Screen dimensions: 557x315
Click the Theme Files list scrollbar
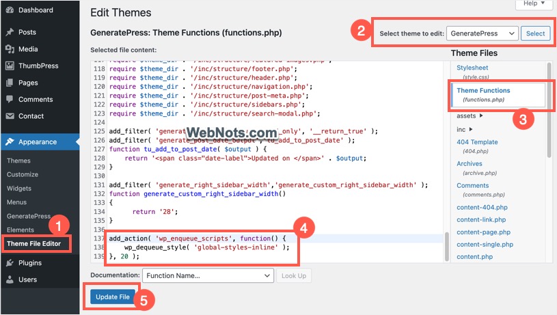(x=549, y=109)
